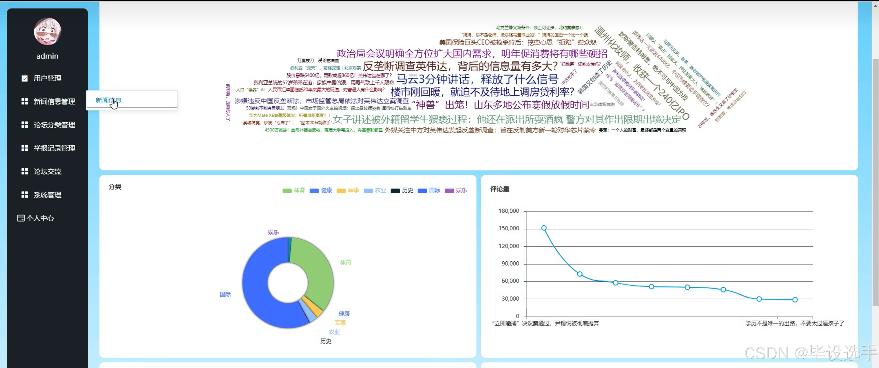Click the 180,000 y-axis label
879x368 pixels.
(x=509, y=211)
